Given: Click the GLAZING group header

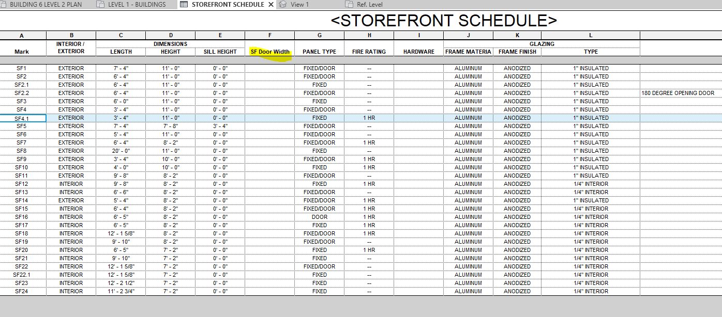Looking at the screenshot, I should (541, 44).
